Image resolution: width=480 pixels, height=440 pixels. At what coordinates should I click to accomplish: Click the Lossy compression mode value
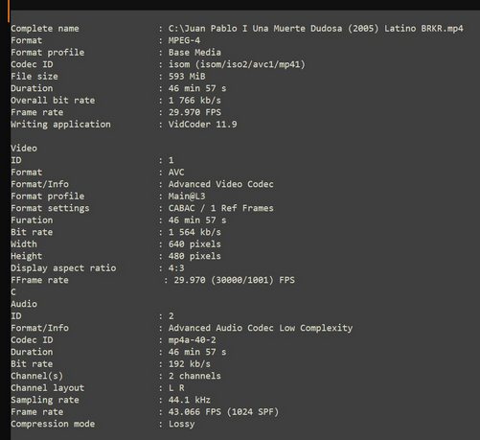click(181, 424)
